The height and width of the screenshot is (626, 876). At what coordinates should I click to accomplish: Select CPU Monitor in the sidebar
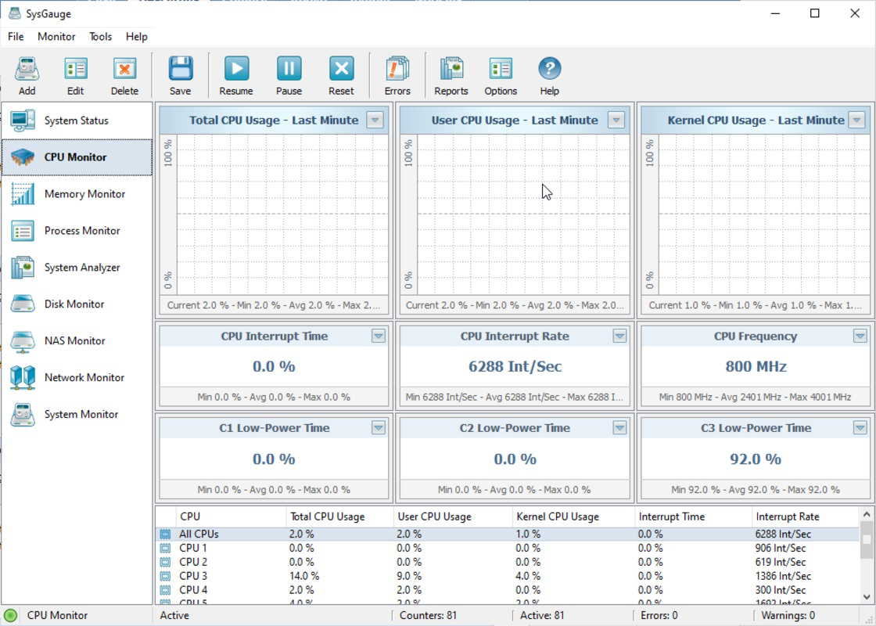[x=77, y=157]
